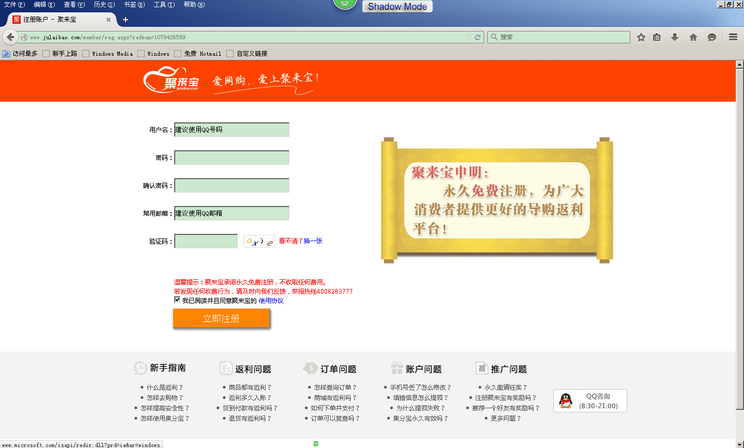Click the 立即注册 button
This screenshot has height=448, width=744.
point(221,318)
